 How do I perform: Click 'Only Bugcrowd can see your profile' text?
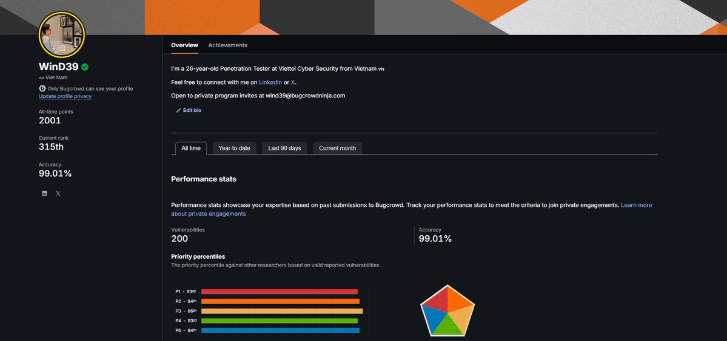click(x=90, y=88)
